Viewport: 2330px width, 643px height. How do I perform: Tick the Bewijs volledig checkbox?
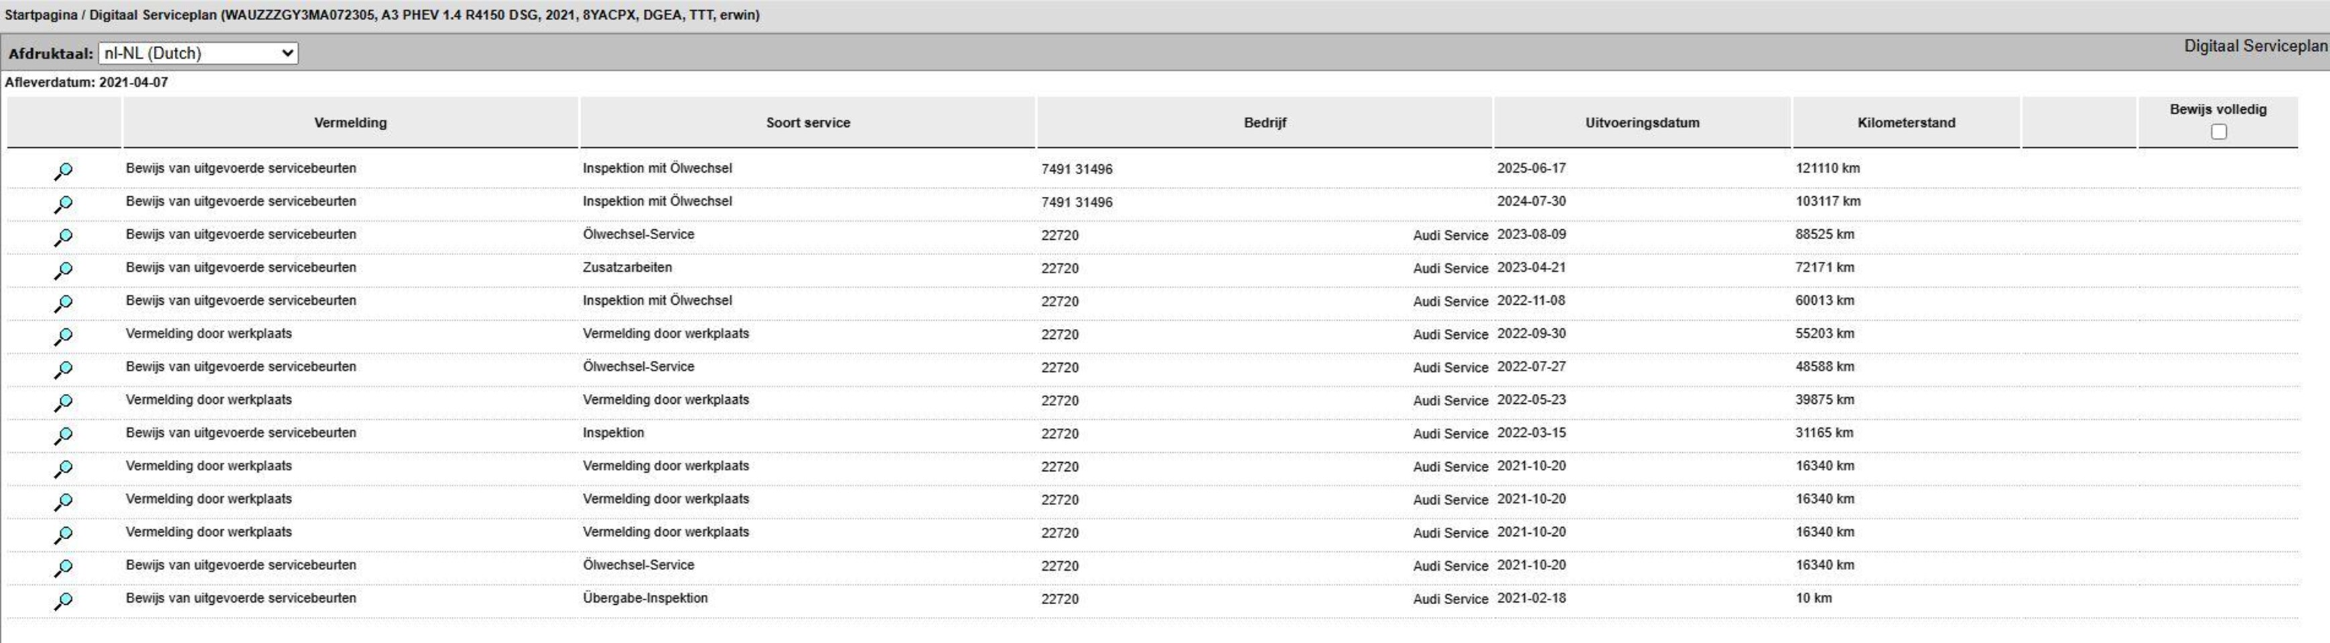pyautogui.click(x=2218, y=132)
